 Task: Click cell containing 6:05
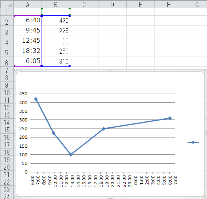[27, 62]
